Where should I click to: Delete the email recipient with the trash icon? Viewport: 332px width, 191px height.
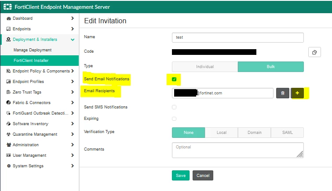pos(283,93)
